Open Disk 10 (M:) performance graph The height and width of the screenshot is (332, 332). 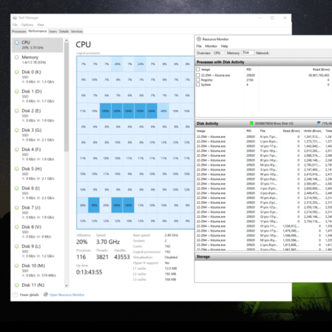37,270
